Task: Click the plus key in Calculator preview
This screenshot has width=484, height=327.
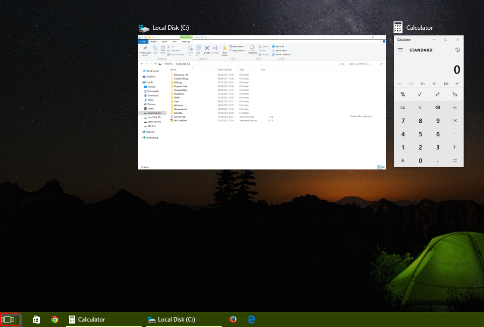Action: [455, 147]
